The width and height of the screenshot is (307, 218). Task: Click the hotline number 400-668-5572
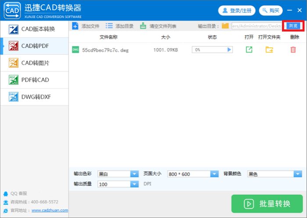point(44,202)
